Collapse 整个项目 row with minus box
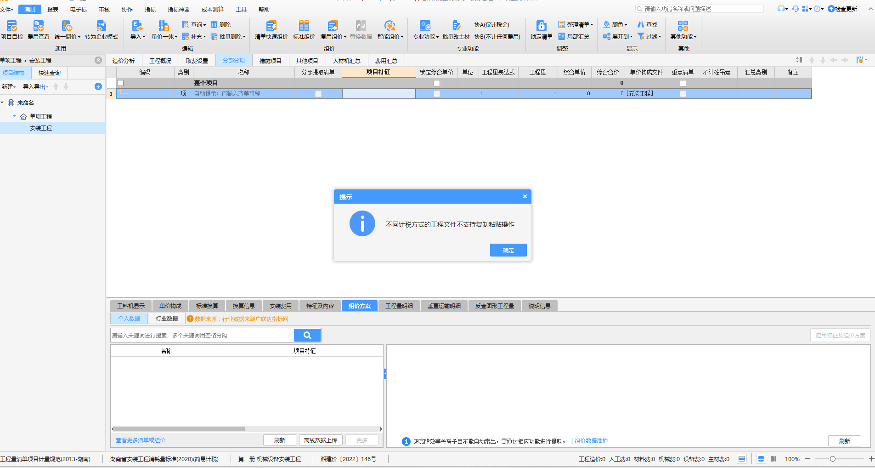Viewport: 875px width, 468px height. pyautogui.click(x=121, y=83)
